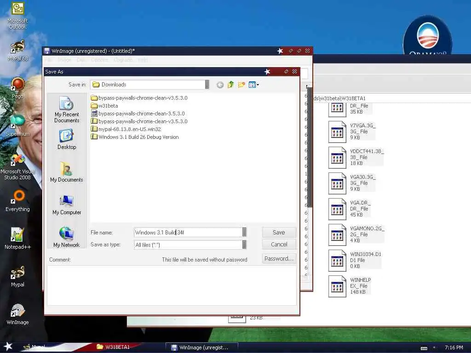Open the Image menu in WinImage

64,60
